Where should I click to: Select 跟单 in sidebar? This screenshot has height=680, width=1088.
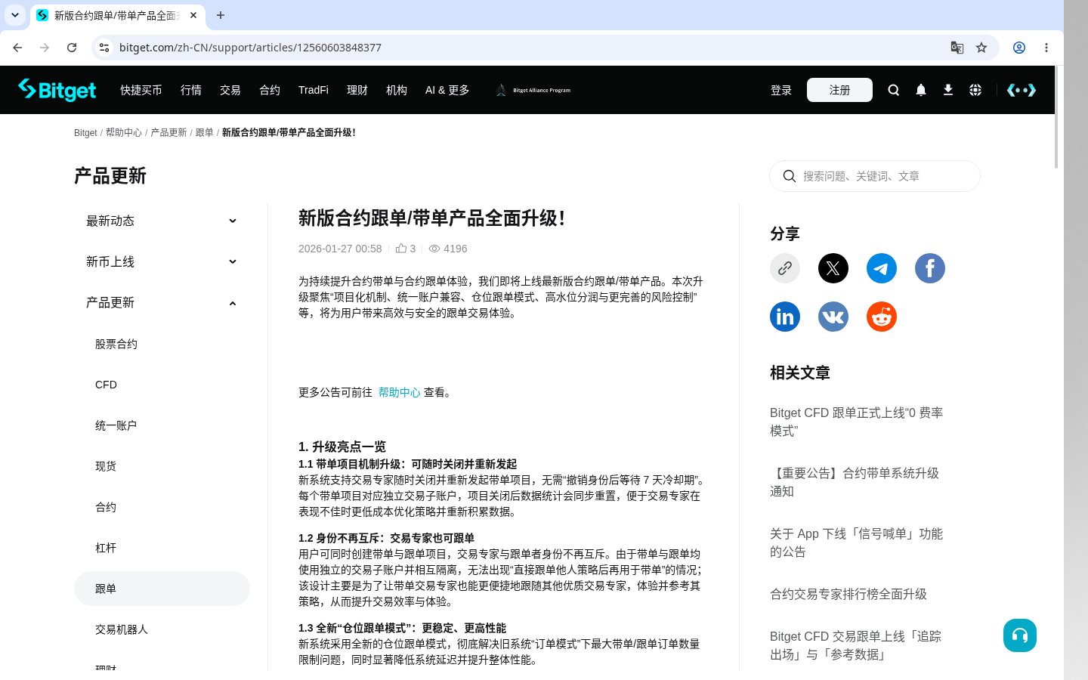point(162,589)
